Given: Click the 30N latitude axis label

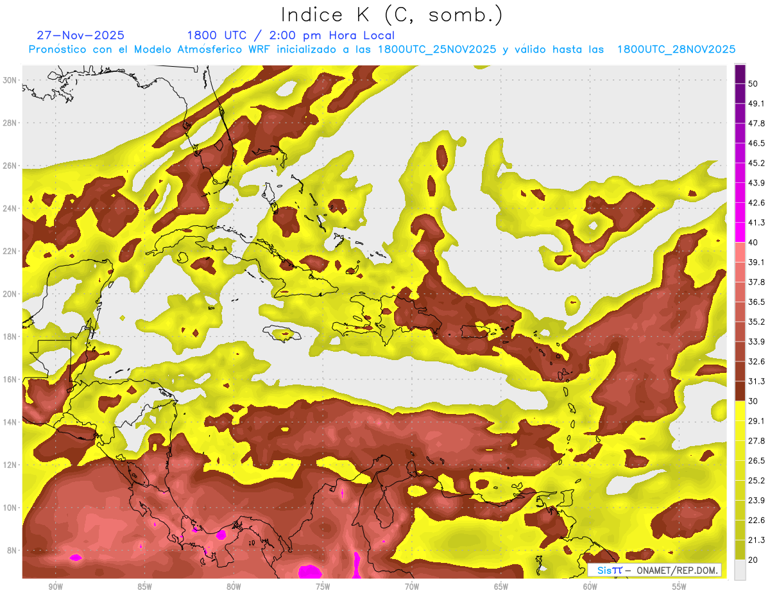Looking at the screenshot, I should [x=10, y=80].
